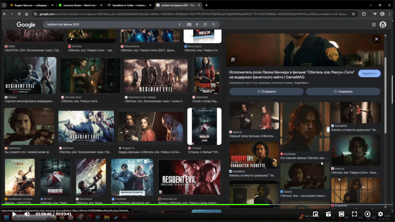Open the Чемпионат image result

tap(29, 126)
